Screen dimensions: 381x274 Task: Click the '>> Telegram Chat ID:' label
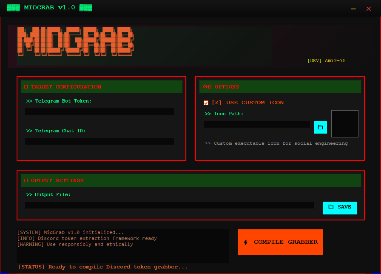click(56, 131)
